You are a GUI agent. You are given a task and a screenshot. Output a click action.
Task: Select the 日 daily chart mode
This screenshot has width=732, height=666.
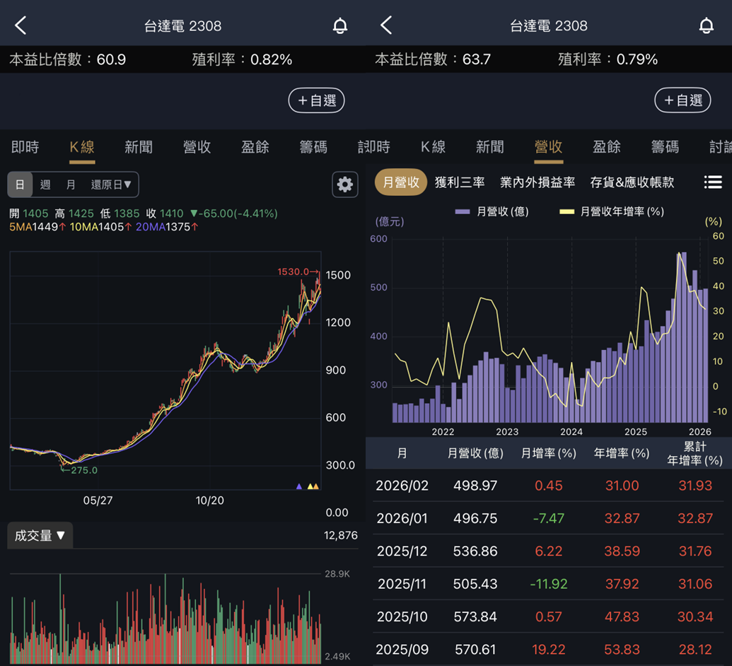tap(19, 184)
